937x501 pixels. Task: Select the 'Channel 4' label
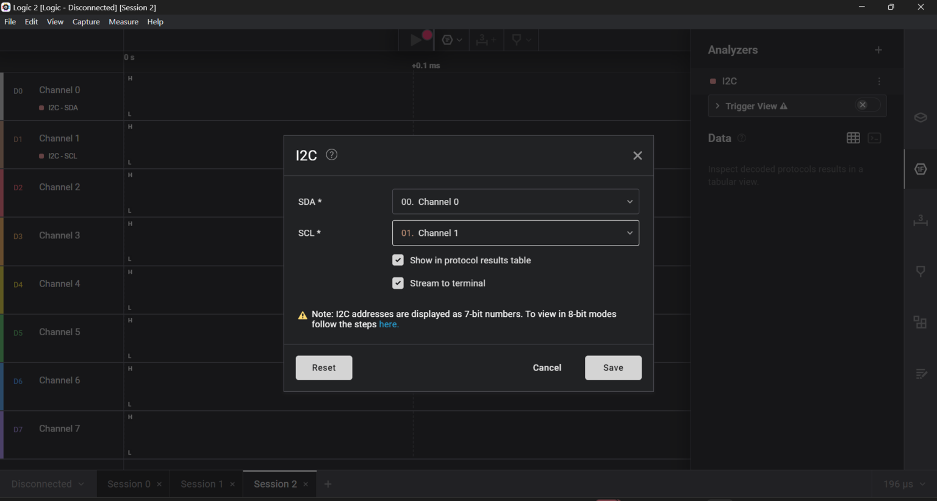click(60, 283)
